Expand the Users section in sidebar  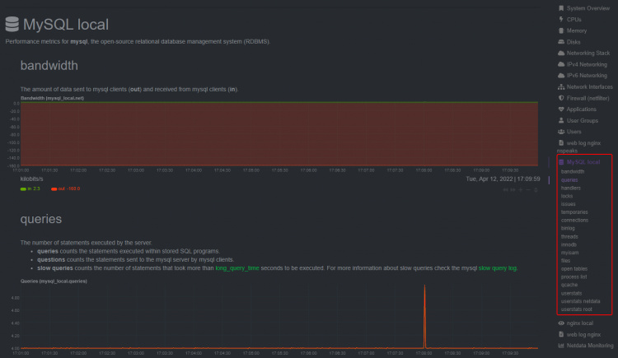click(574, 132)
